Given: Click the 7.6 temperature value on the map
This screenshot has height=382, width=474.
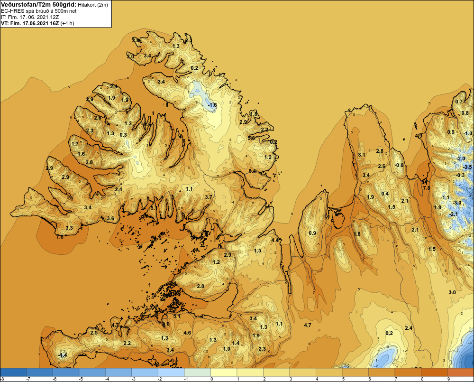Looking at the screenshot, I should [x=60, y=237].
